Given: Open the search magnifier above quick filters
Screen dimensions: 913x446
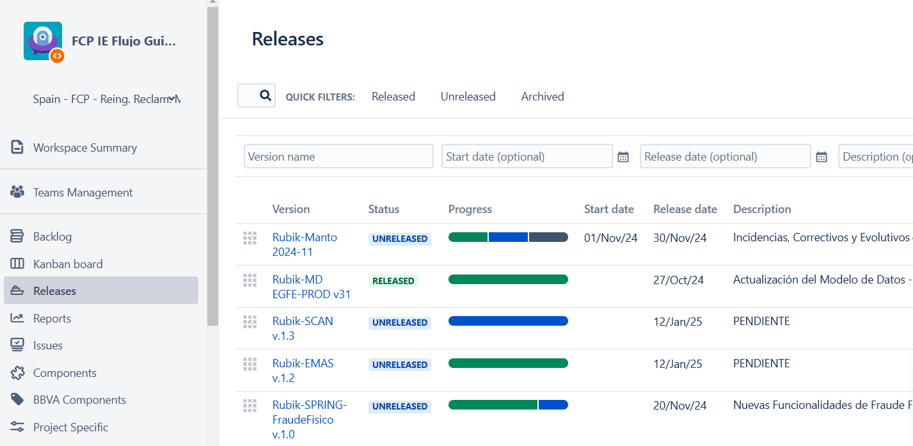Looking at the screenshot, I should pyautogui.click(x=256, y=95).
